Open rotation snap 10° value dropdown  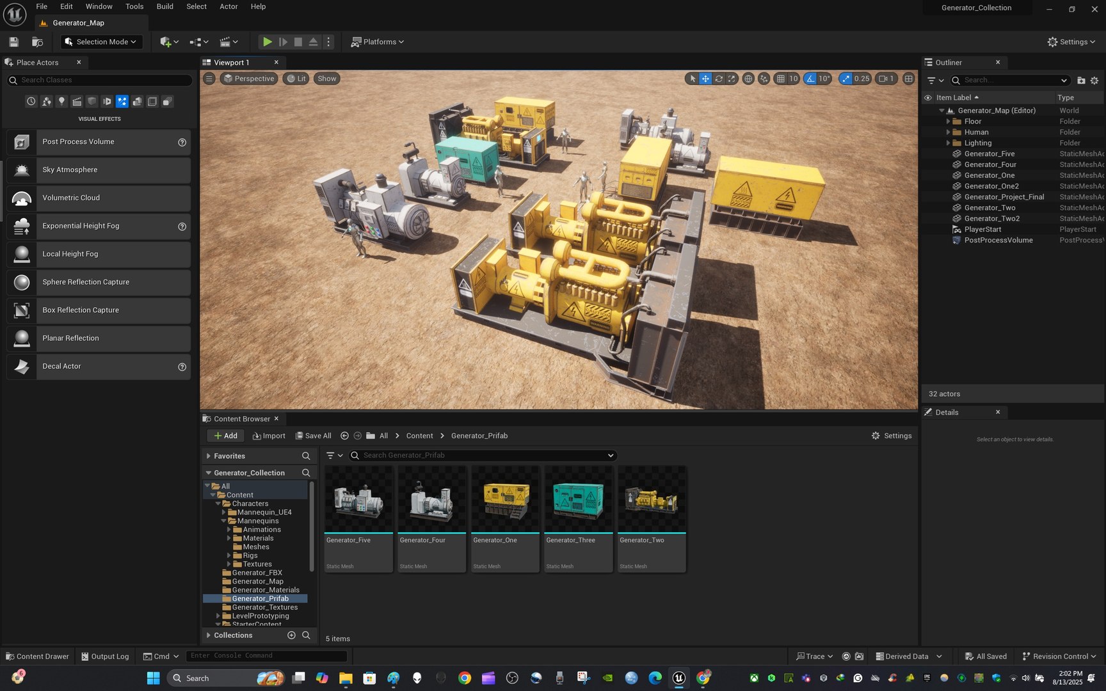click(x=824, y=79)
